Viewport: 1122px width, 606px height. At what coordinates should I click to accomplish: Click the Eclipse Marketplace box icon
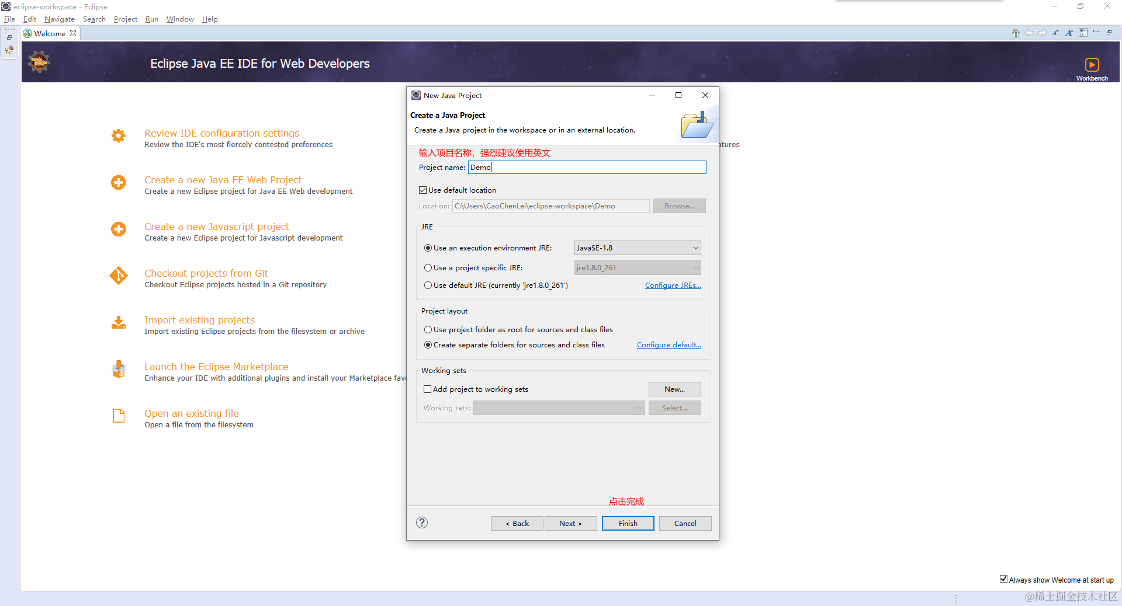point(119,369)
